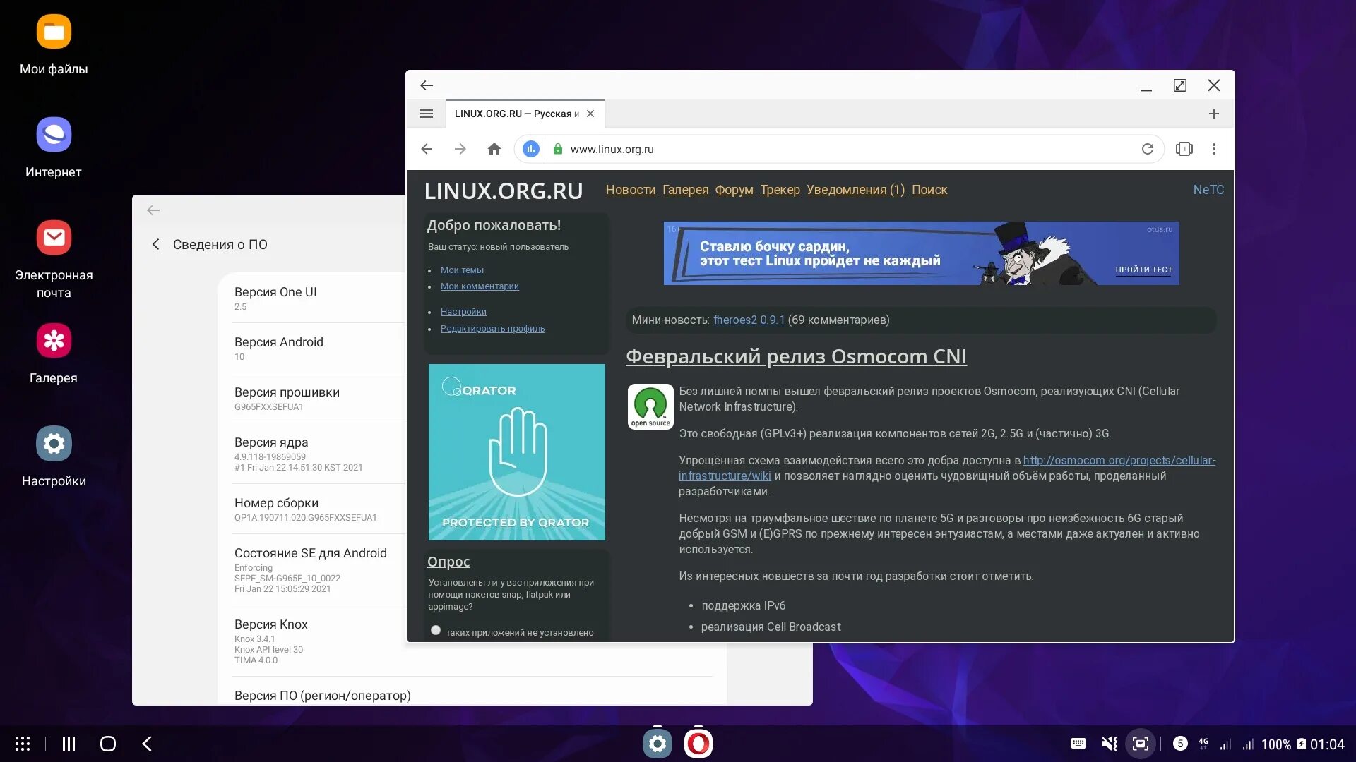This screenshot has height=762, width=1356.
Task: Open osmocom.org cellular-infrastructure wiki link
Action: (x=947, y=468)
